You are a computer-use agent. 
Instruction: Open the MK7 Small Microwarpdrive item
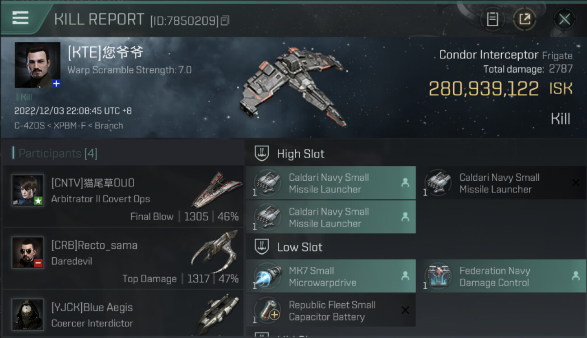pos(331,276)
